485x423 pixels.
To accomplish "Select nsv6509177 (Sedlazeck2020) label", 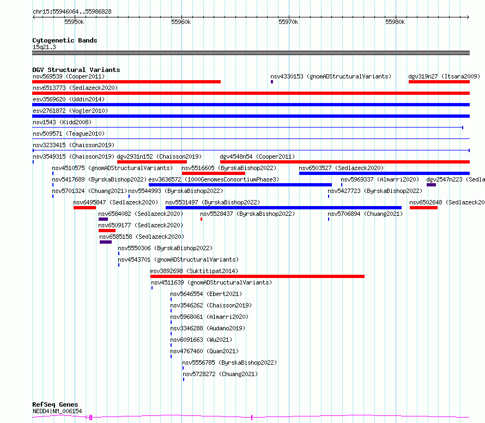I will click(x=141, y=225).
